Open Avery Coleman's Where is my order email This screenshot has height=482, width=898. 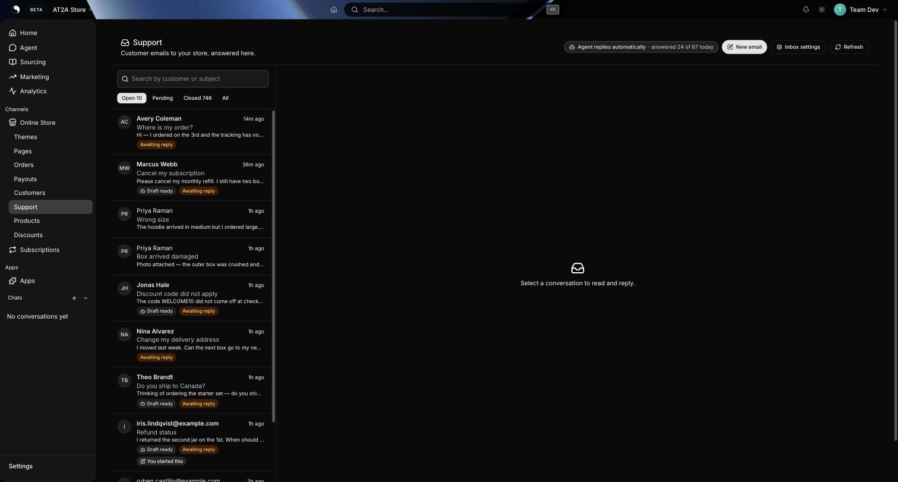pyautogui.click(x=191, y=132)
